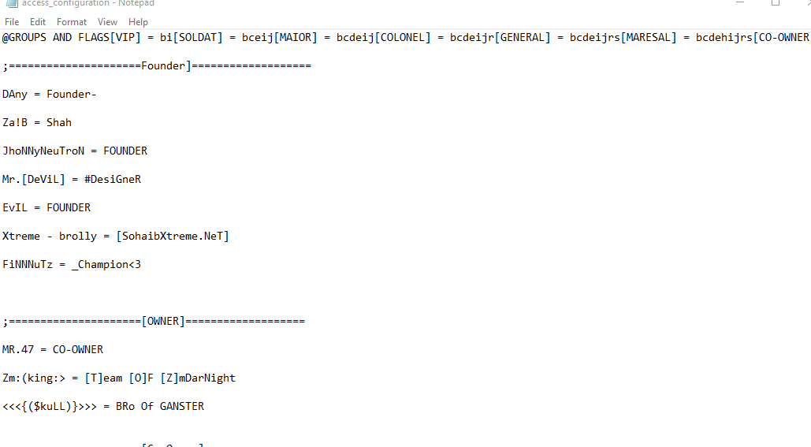Place cursor at JhoNNyNeuTroN = FOUNDER line
Screen dimensions: 811x447
(x=74, y=151)
